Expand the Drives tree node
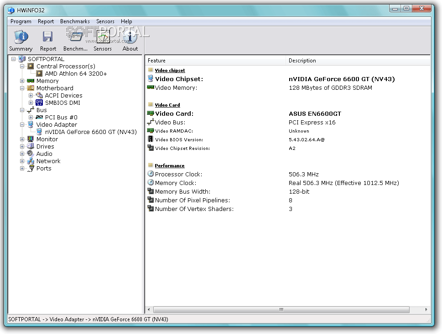 (22, 146)
